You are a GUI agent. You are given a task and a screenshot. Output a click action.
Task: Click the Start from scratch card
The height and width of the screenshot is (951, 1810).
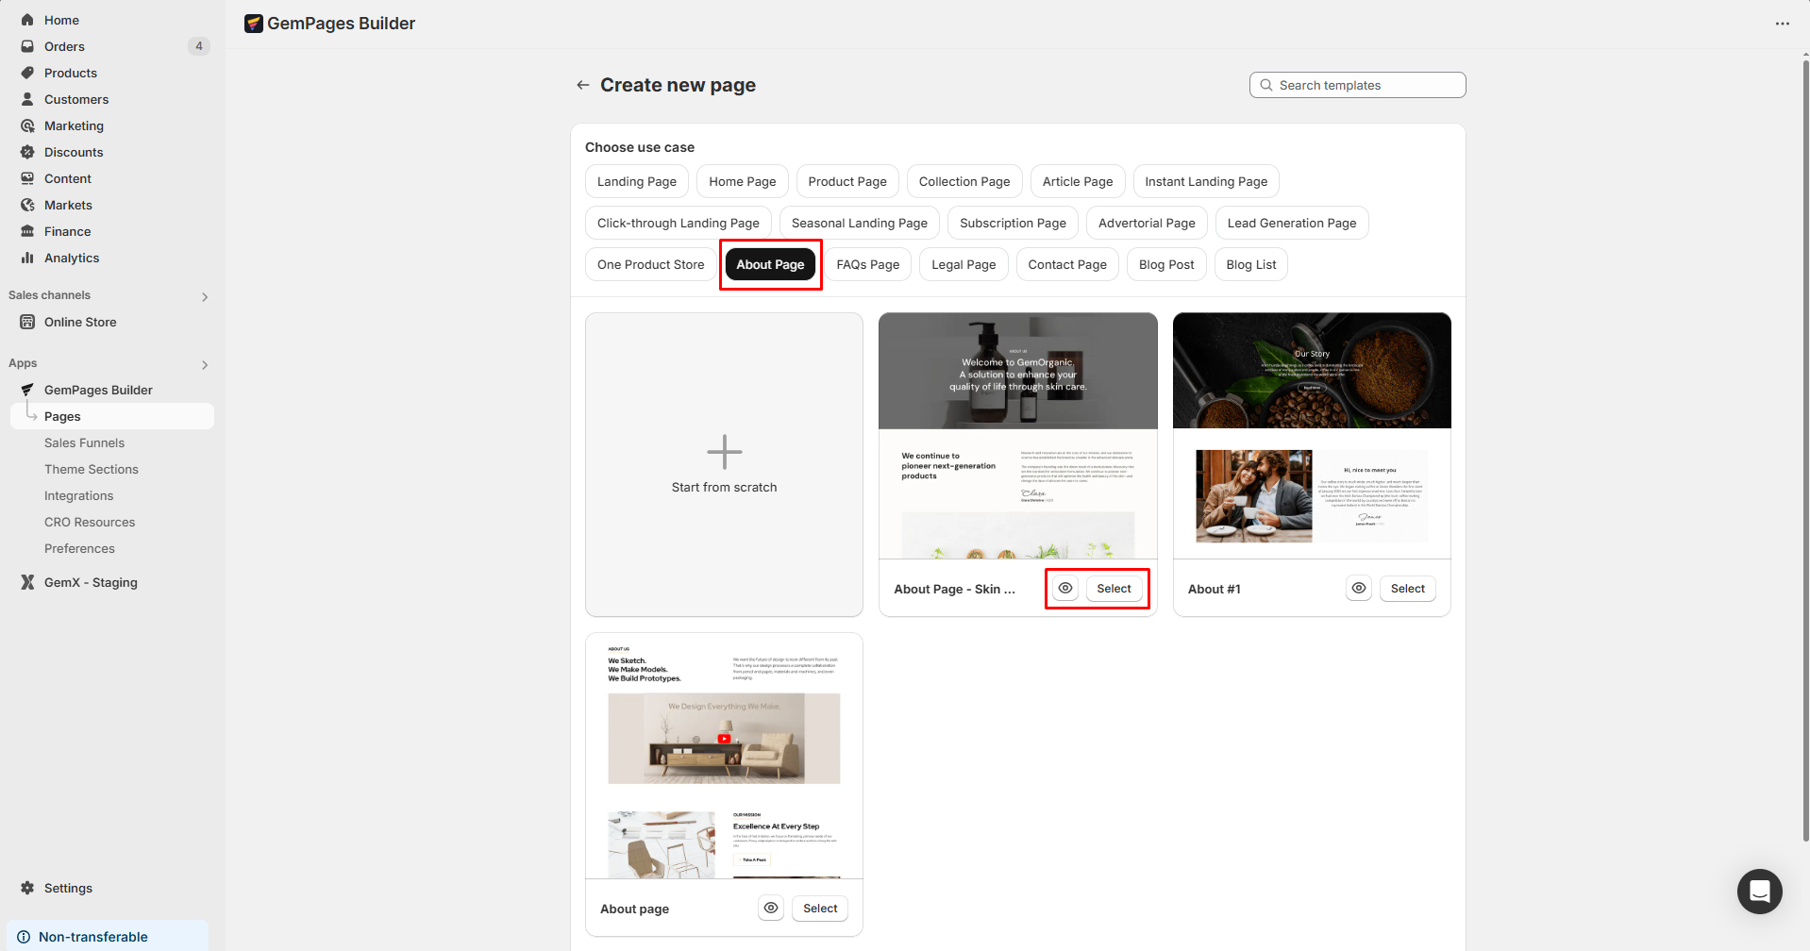pyautogui.click(x=724, y=464)
